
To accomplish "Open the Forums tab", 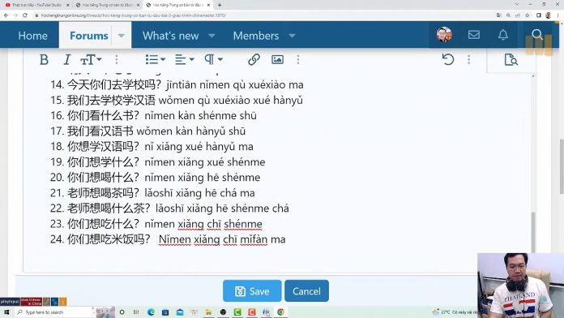I will [x=88, y=36].
